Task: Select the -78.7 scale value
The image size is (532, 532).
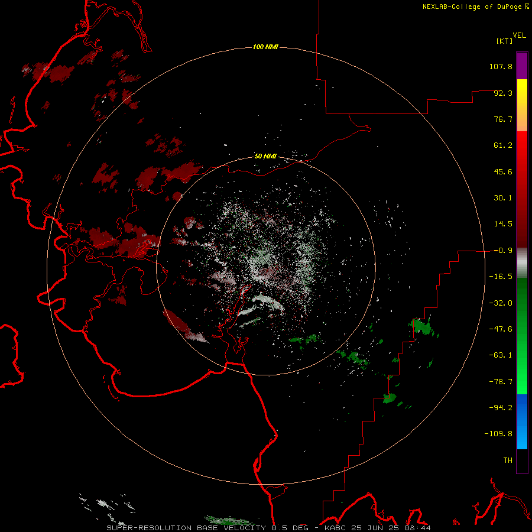Action: point(501,382)
